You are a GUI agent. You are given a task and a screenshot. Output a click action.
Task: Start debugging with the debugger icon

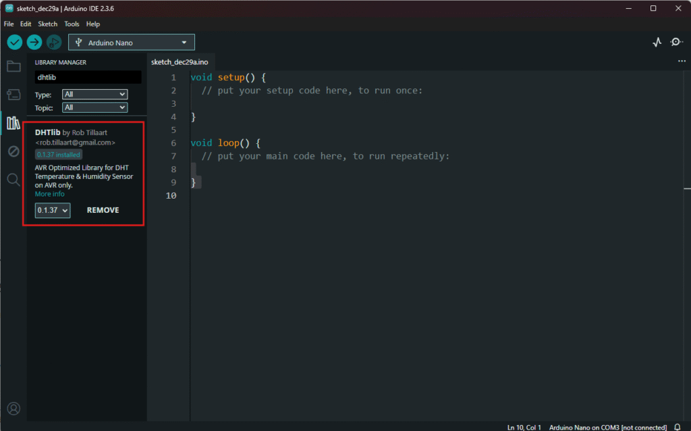[x=54, y=43]
